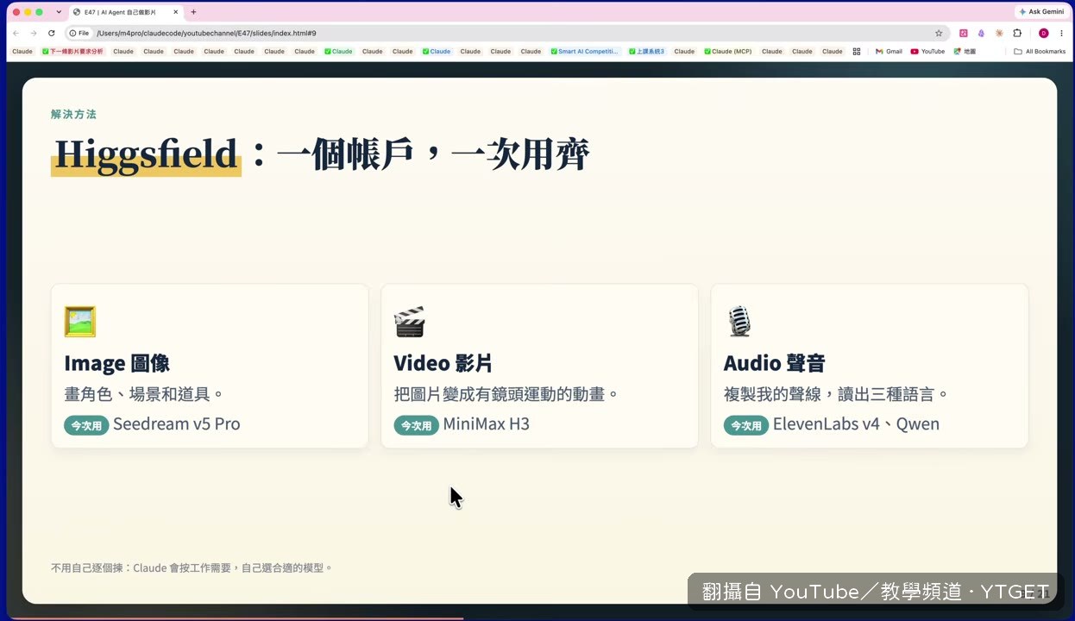Open the 下一條影片要求分析 bookmark

tap(72, 51)
